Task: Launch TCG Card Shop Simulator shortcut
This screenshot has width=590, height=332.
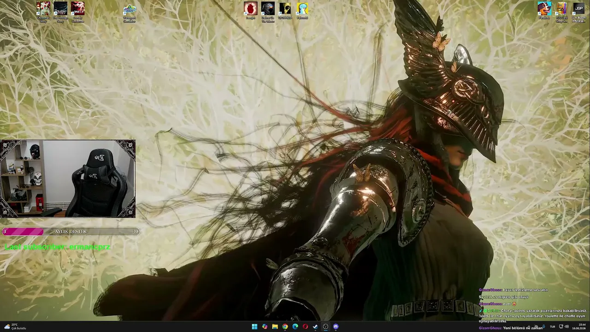Action: 561,12
